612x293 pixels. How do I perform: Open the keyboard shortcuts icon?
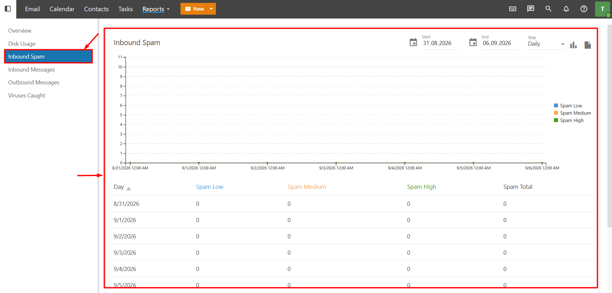[513, 9]
